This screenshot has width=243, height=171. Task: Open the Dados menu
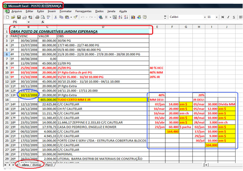pyautogui.click(x=99, y=11)
